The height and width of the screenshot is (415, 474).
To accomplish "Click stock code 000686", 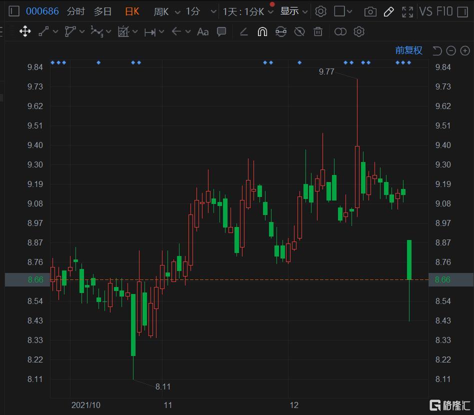I will 42,11.
